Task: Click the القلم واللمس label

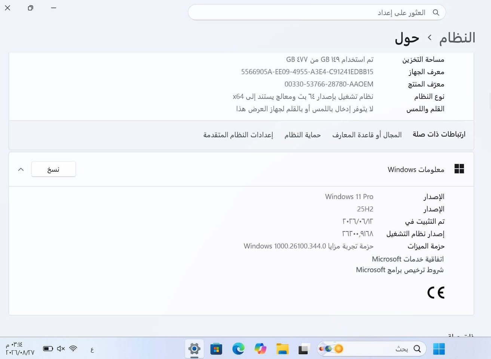Action: click(425, 109)
